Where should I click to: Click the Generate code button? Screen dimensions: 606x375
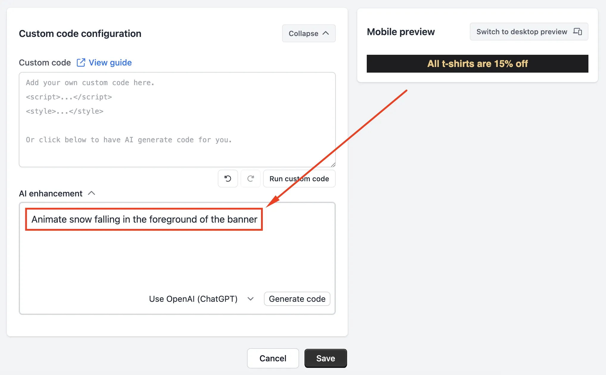pos(297,299)
